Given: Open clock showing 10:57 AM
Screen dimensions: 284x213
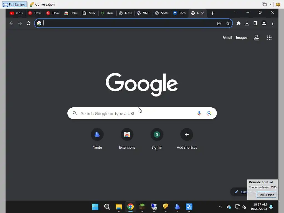Looking at the screenshot, I should pos(259,207).
